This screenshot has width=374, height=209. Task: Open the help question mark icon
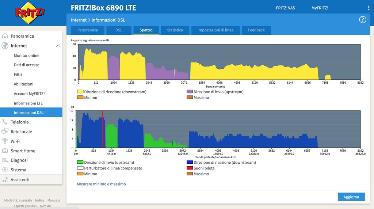click(x=362, y=20)
